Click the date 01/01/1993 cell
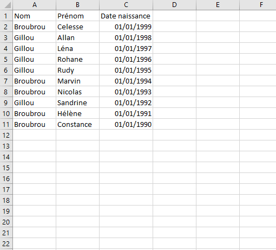Image resolution: width=276 pixels, height=250 pixels. pos(126,92)
